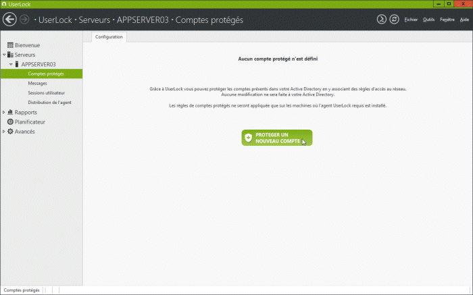This screenshot has width=473, height=295.
Task: Open the PowerShell console icon
Action: (382, 20)
